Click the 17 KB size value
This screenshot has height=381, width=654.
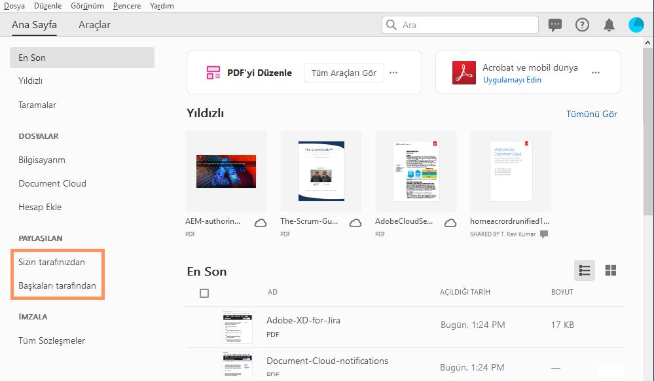(x=562, y=325)
